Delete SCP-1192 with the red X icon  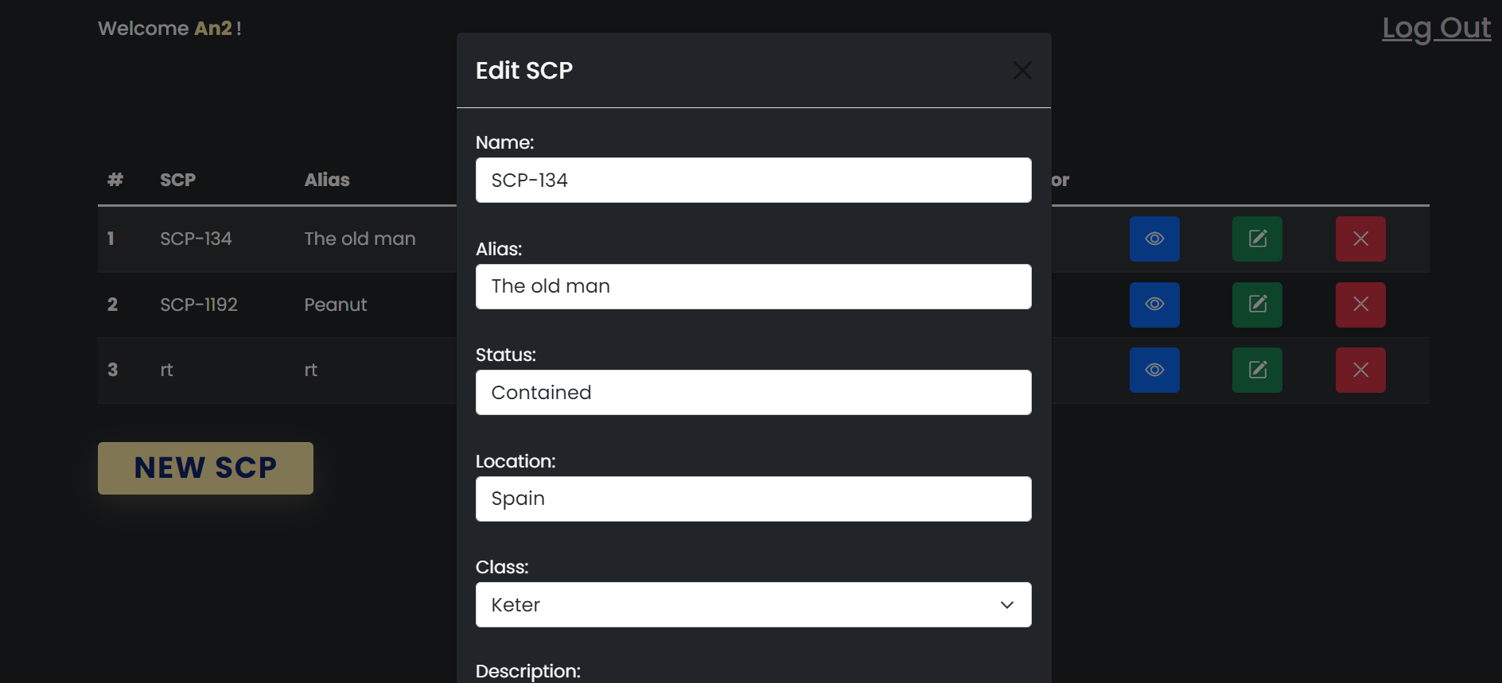tap(1360, 305)
